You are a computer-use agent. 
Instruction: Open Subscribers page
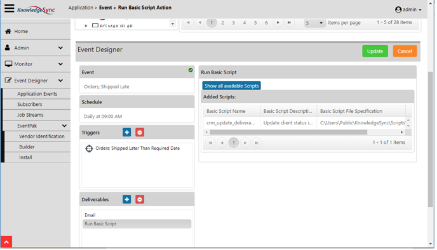[30, 105]
